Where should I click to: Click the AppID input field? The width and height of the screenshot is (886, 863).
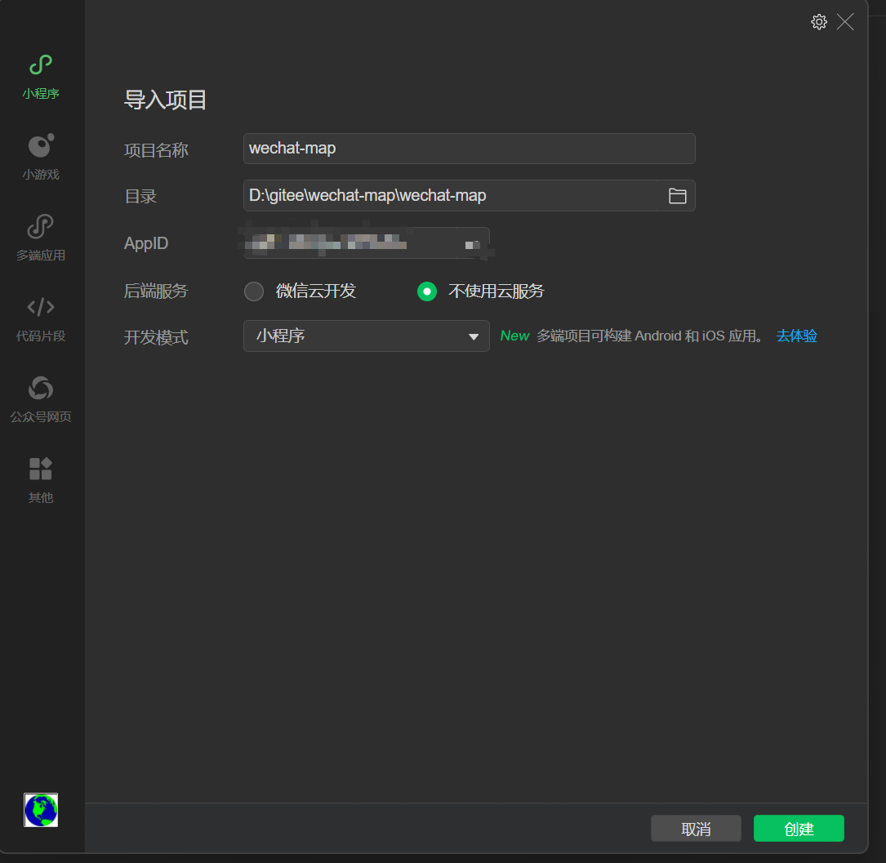366,242
